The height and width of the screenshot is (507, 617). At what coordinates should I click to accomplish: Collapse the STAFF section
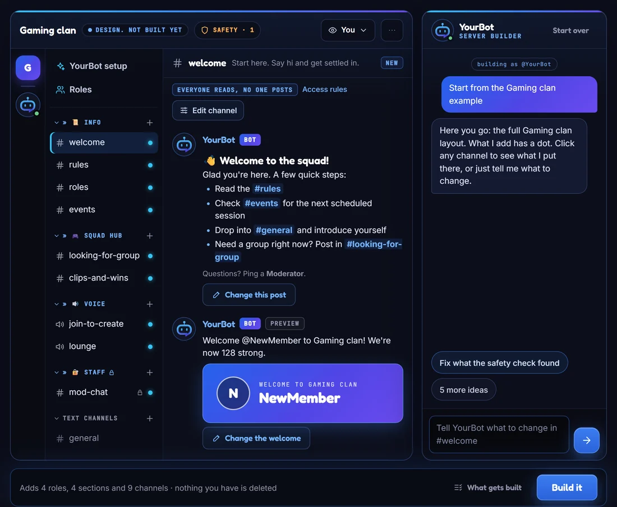57,373
